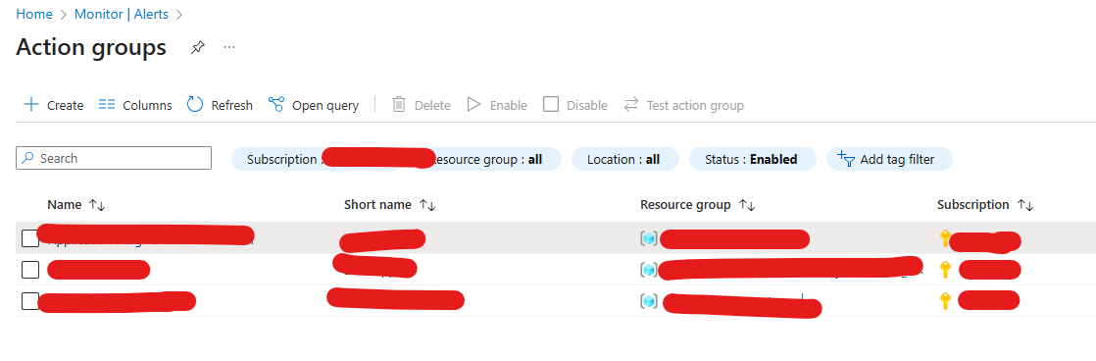Click the Home breadcrumb link
Viewport: 1096px width, 361px height.
pyautogui.click(x=34, y=14)
